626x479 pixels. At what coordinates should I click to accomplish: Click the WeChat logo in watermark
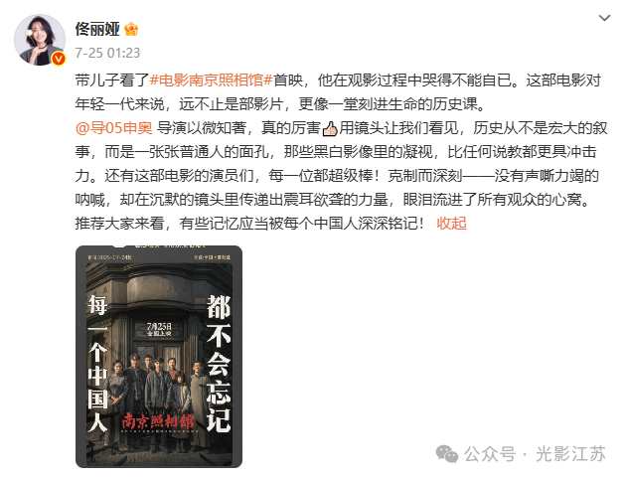tap(447, 454)
